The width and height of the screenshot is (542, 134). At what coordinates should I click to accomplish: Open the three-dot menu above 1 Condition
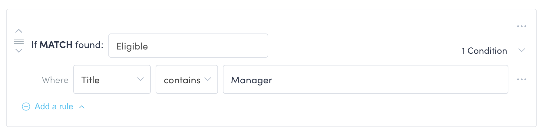coord(521,27)
